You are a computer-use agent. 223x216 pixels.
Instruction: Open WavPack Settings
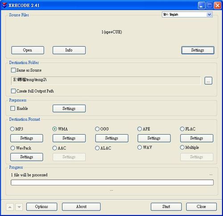pos(27,157)
